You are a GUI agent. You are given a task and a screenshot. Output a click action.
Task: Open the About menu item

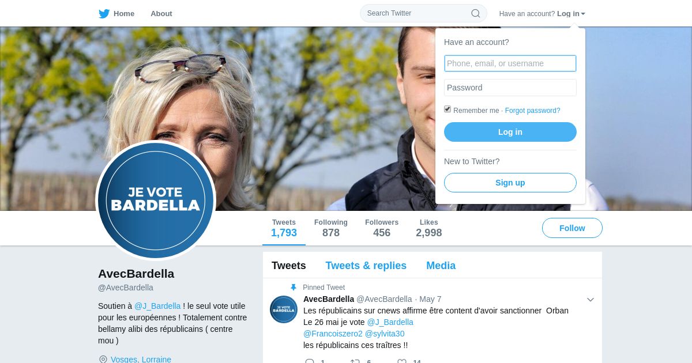click(x=161, y=14)
